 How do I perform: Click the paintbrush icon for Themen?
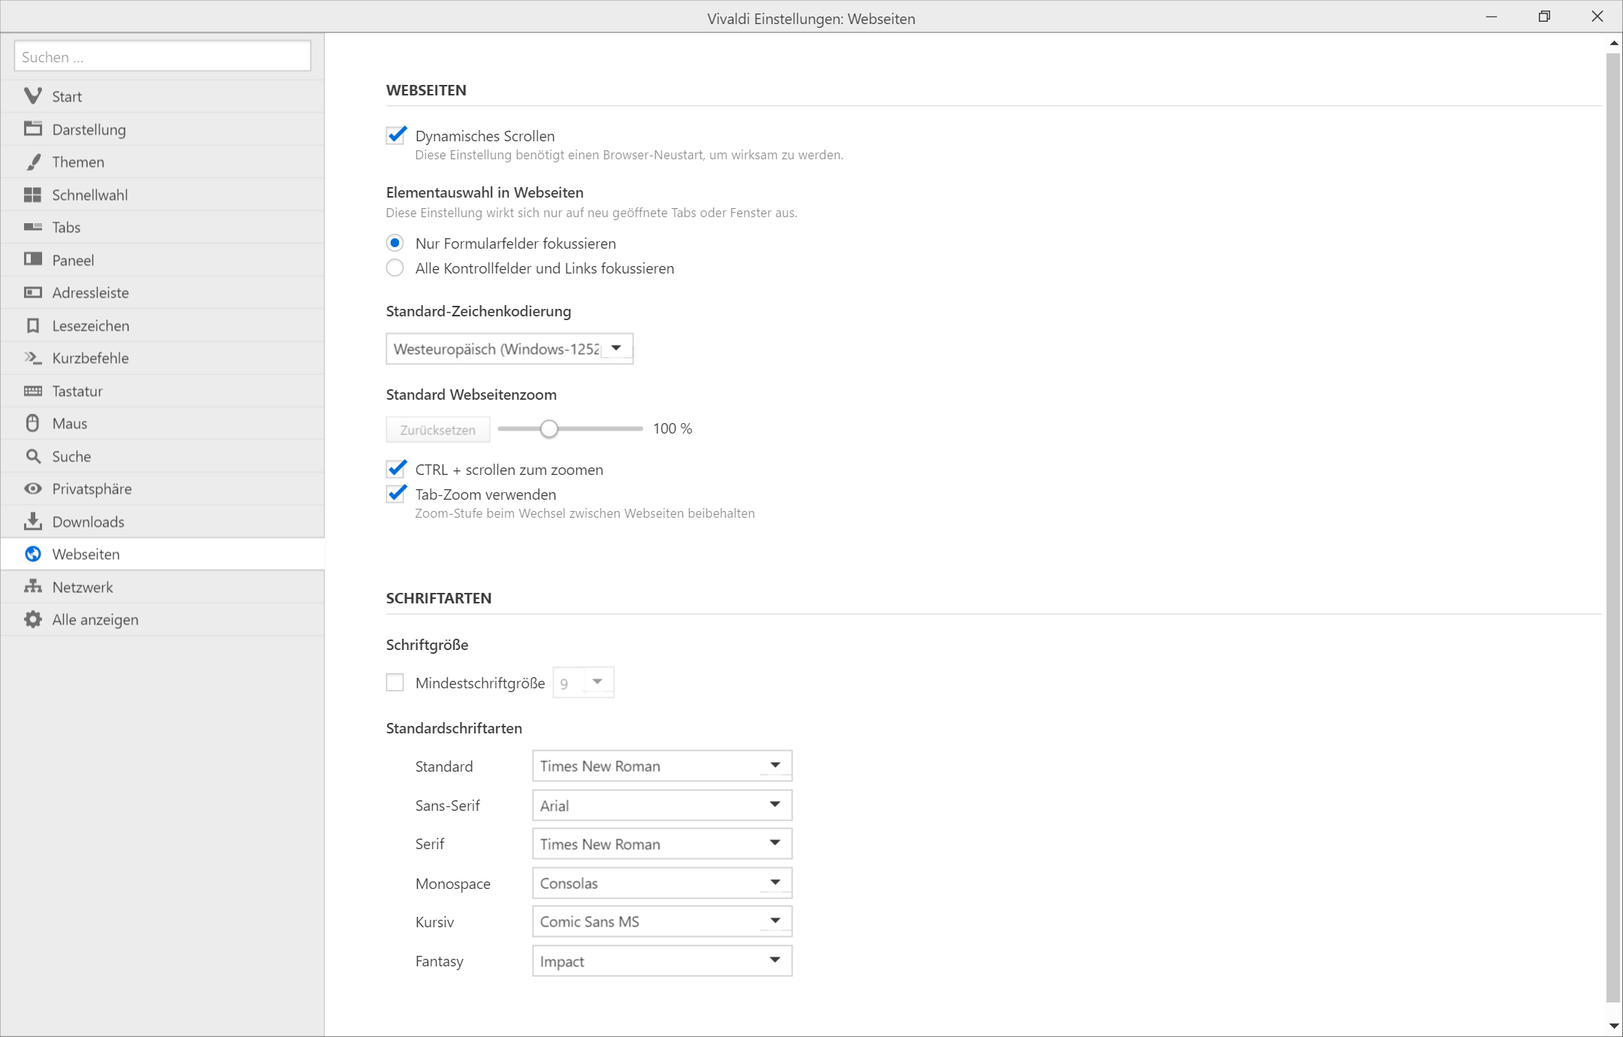pos(32,162)
